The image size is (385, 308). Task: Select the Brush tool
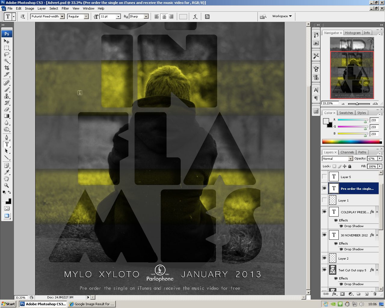click(7, 90)
